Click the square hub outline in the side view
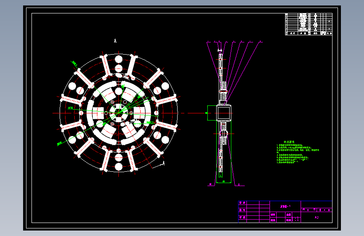The image size is (364, 236). click(x=224, y=113)
